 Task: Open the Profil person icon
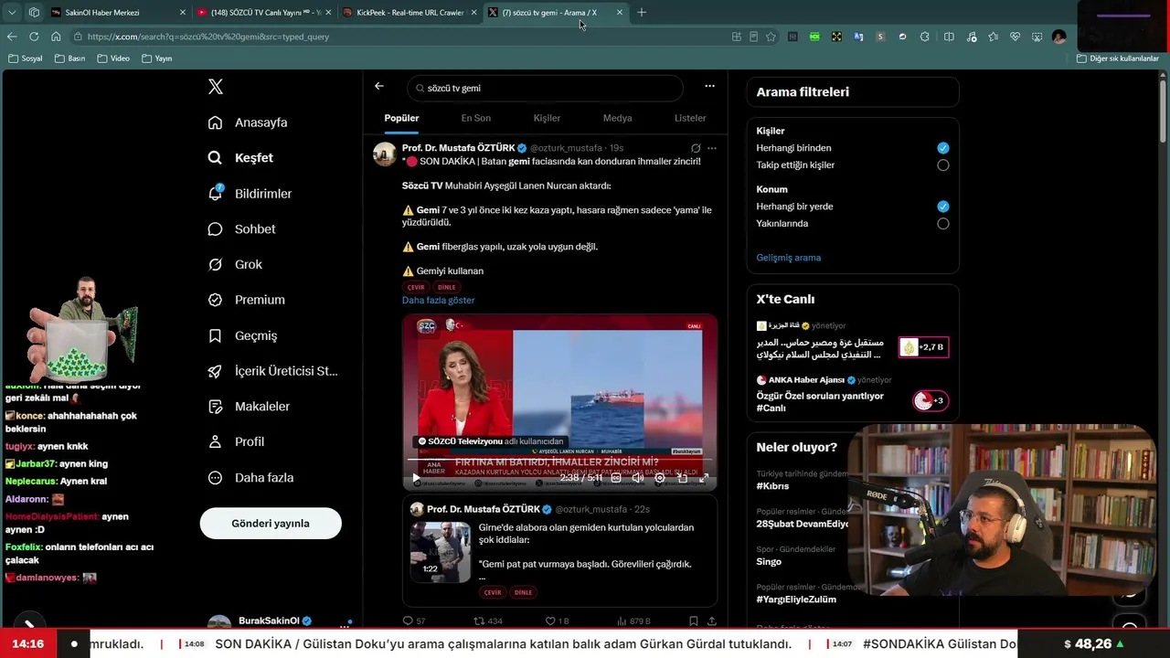[215, 441]
